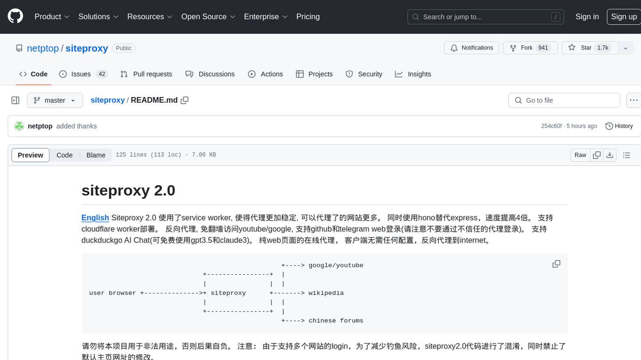Image resolution: width=641 pixels, height=360 pixels.
Task: Switch to the Projects tab
Action: tap(314, 74)
